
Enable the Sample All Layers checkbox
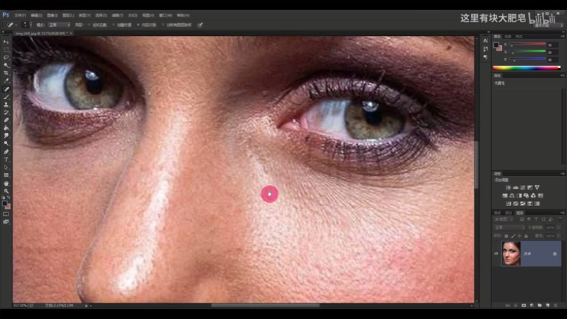[x=162, y=25]
